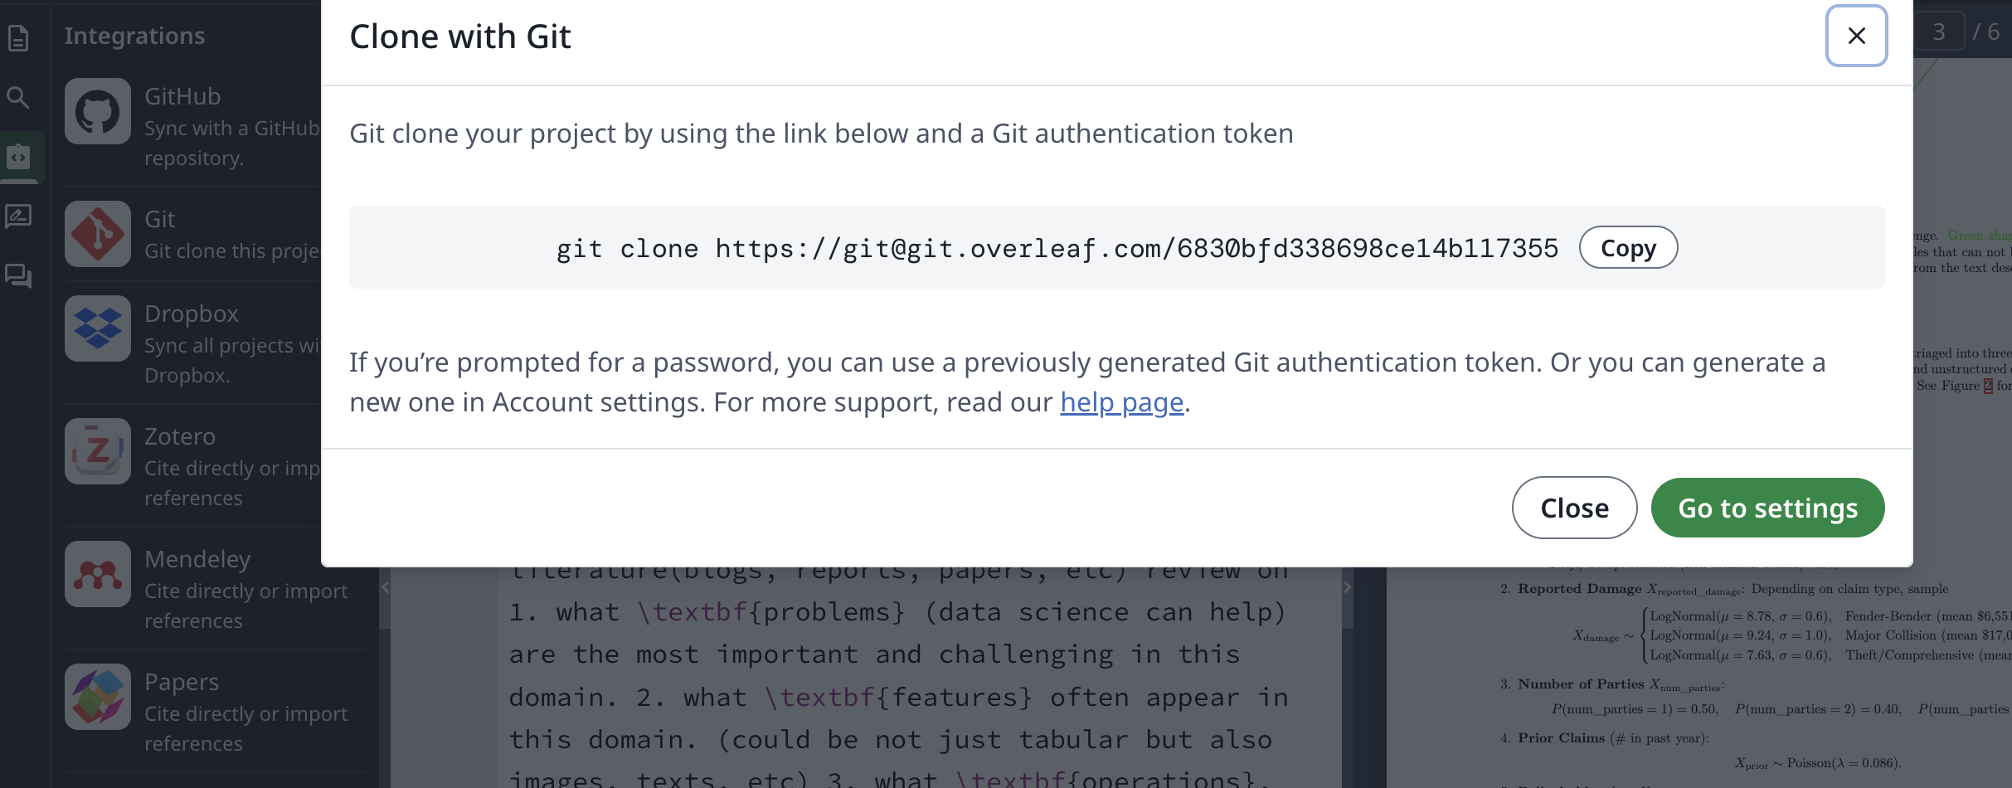Collapse the editor pane with left chevron
This screenshot has width=2012, height=788.
(385, 587)
